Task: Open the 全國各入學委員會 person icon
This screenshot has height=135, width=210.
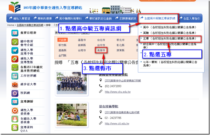Action: click(x=15, y=119)
